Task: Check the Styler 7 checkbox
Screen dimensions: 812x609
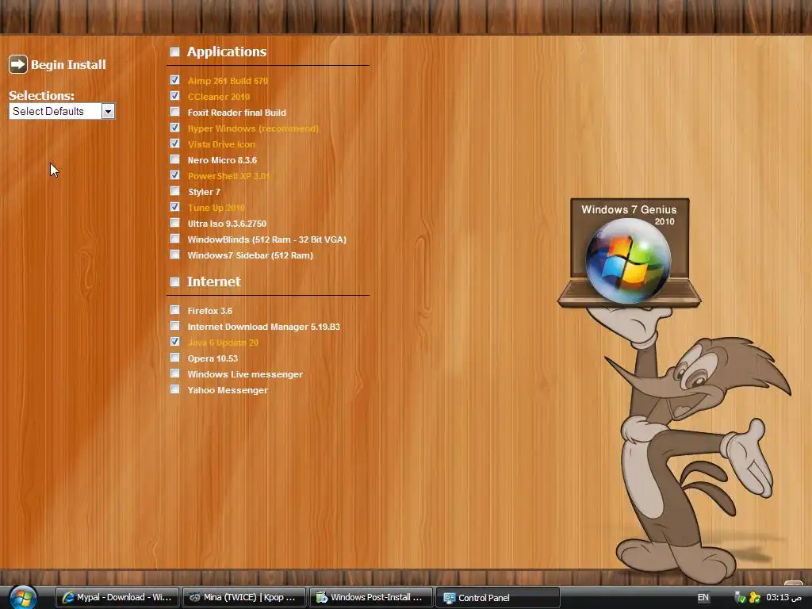Action: [x=175, y=191]
